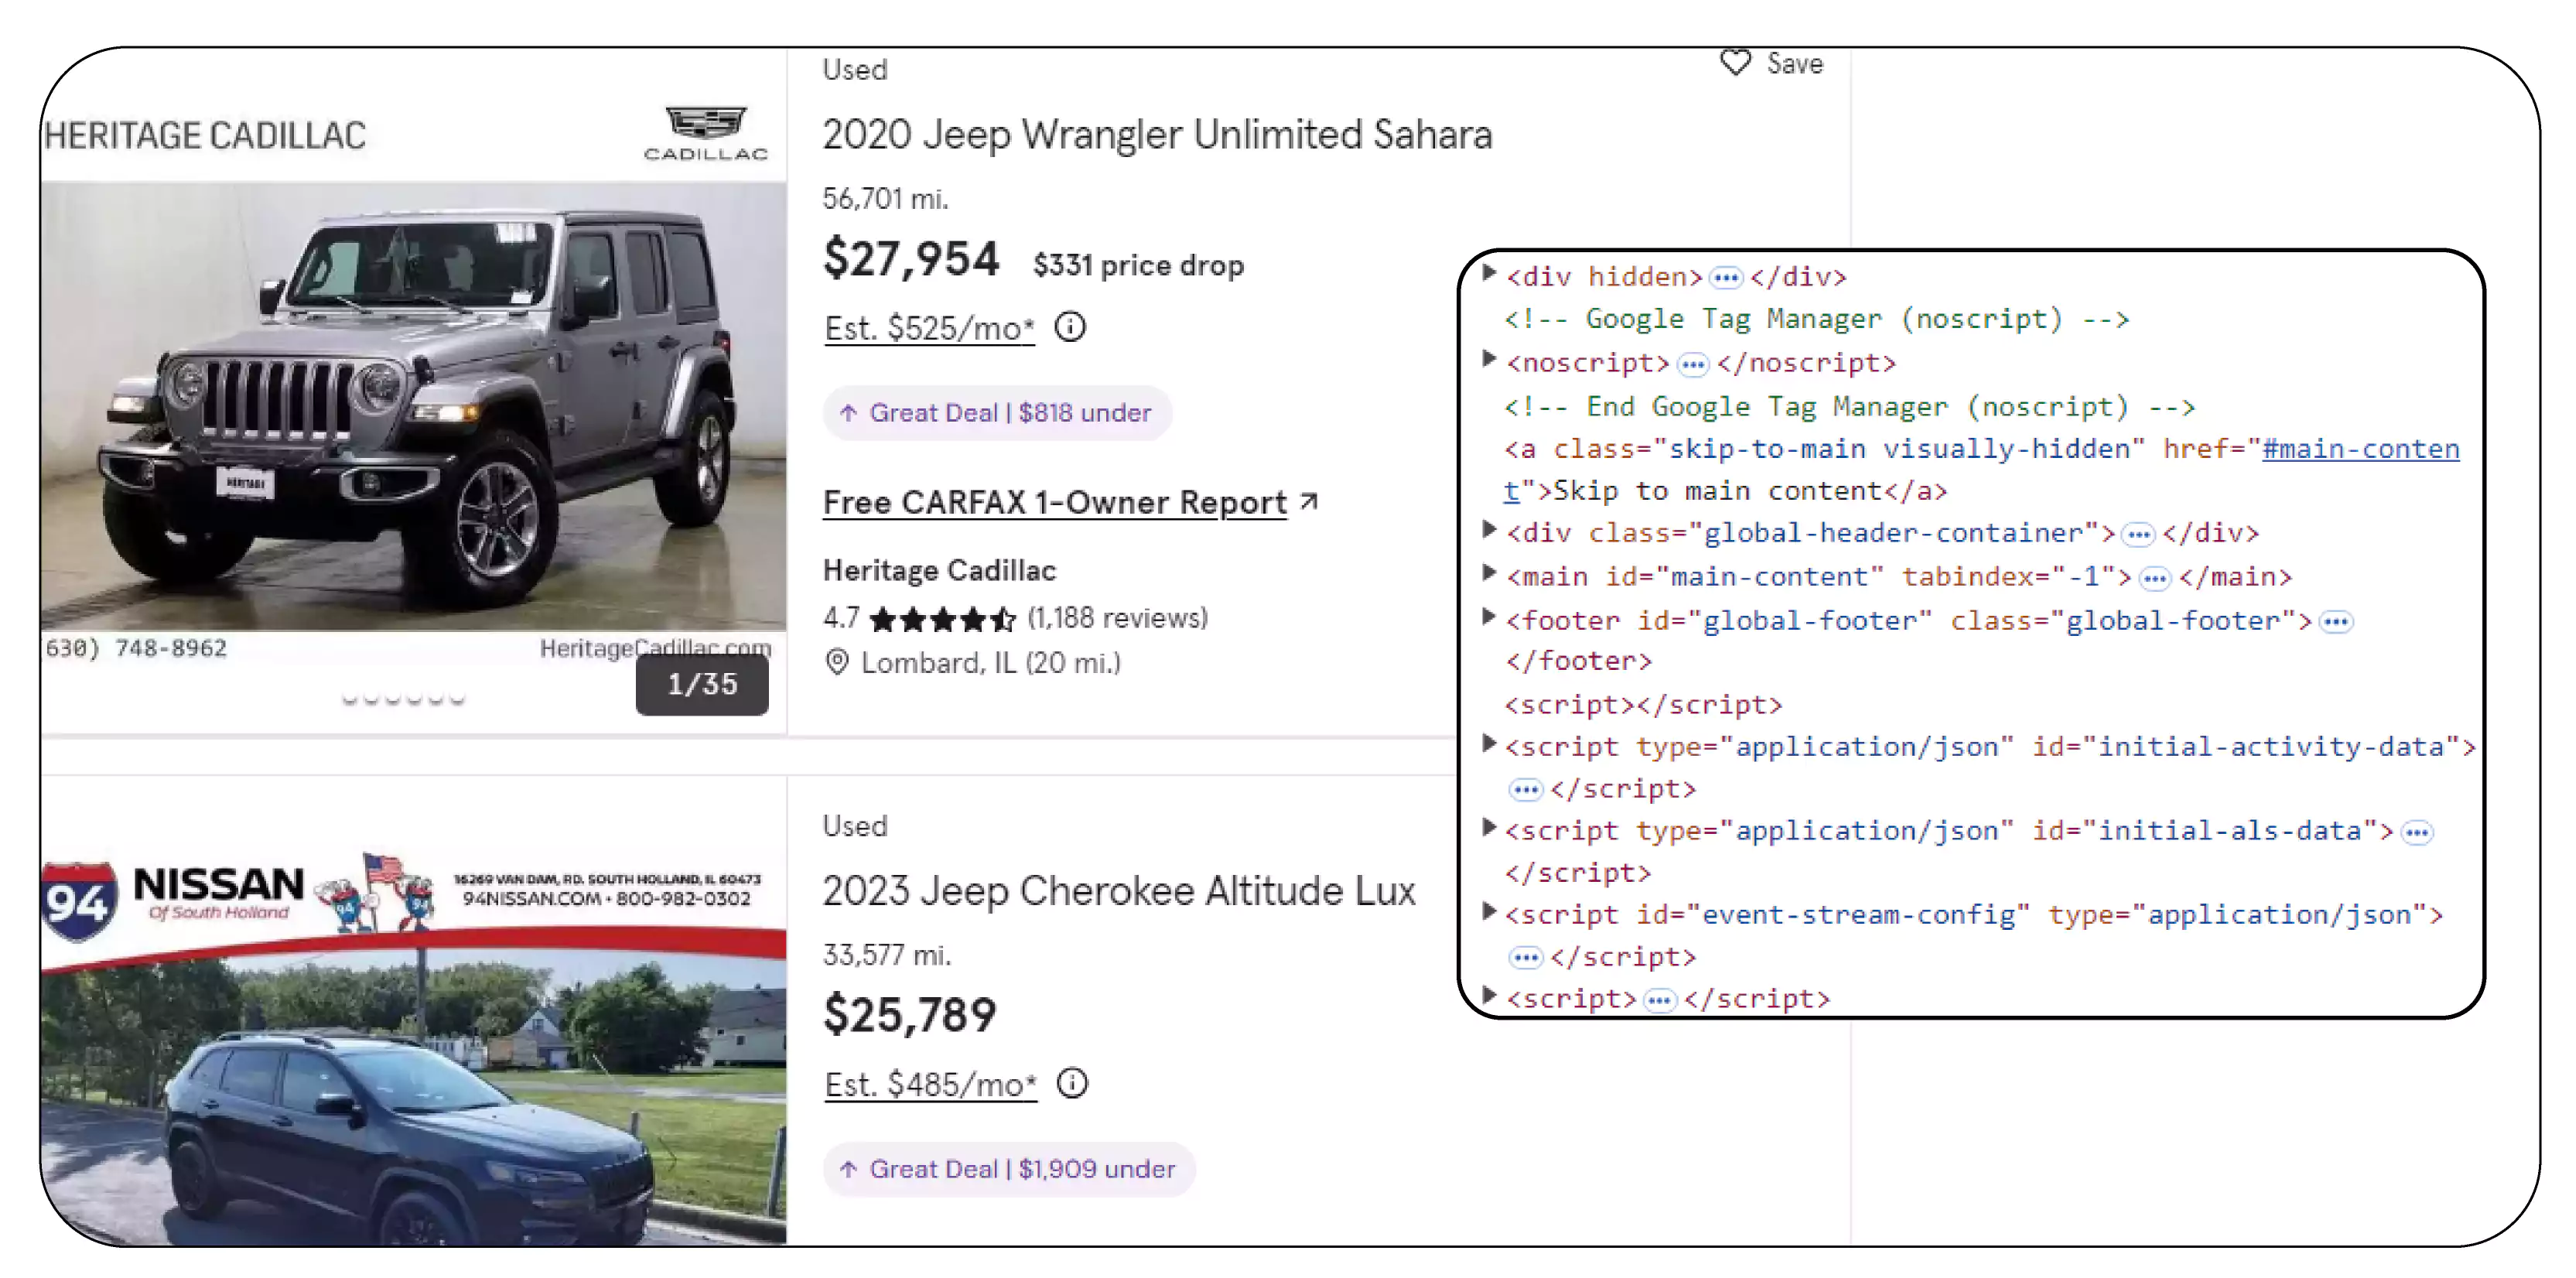Click the $27,954 price text
2576x1278 pixels.
[x=911, y=259]
